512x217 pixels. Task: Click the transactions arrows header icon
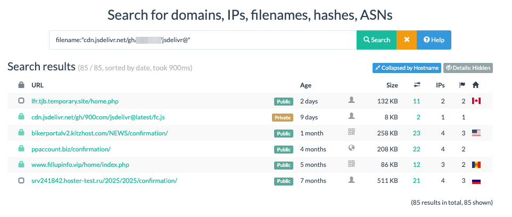(x=417, y=85)
